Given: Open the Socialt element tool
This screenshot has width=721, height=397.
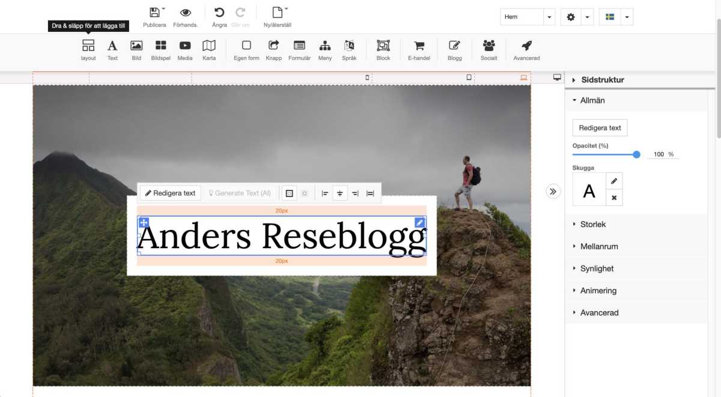Looking at the screenshot, I should click(x=489, y=50).
